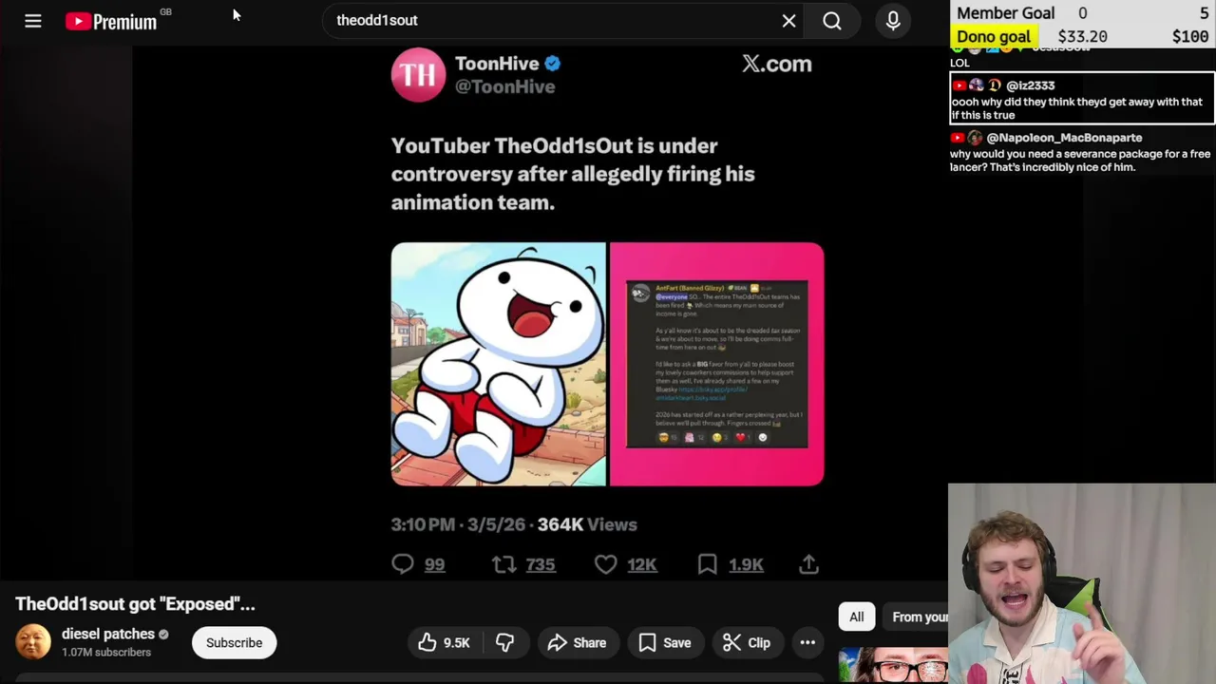Clip a segment with scissors button
The image size is (1216, 684).
pyautogui.click(x=747, y=643)
